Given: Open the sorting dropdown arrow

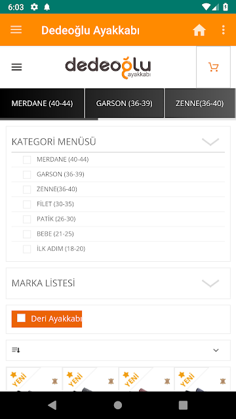Looking at the screenshot, I should (216, 350).
